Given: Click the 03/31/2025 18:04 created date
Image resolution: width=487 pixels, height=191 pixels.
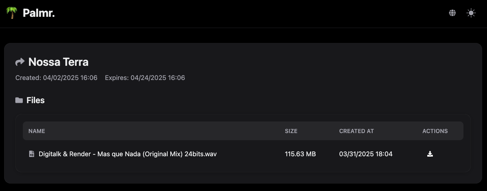Looking at the screenshot, I should point(366,154).
